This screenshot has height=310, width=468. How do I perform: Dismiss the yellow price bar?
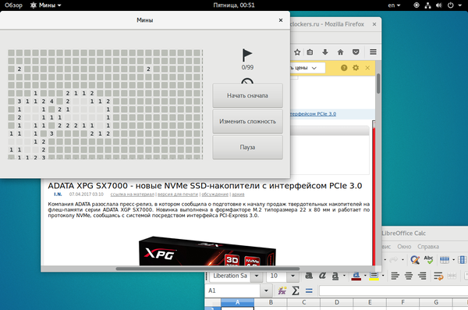tap(367, 68)
